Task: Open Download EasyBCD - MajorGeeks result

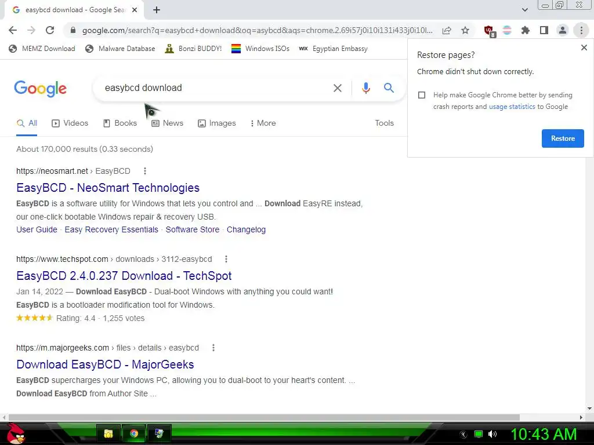Action: (x=105, y=364)
